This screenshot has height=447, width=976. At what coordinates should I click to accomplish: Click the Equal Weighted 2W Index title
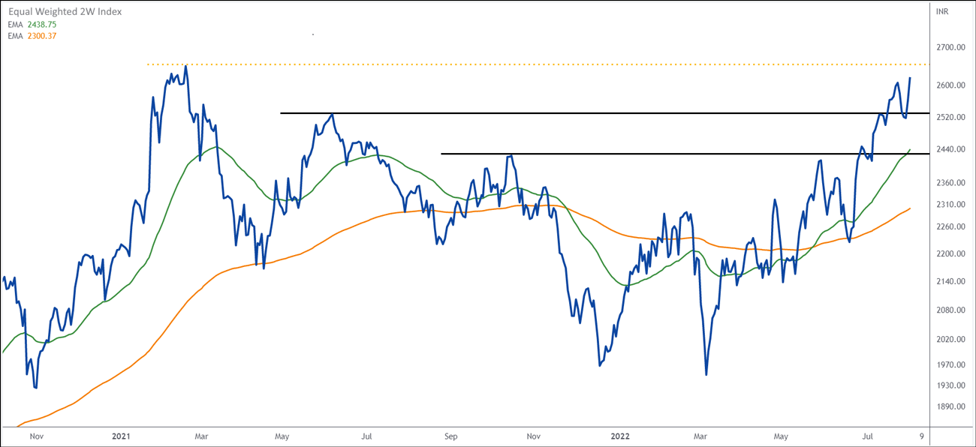point(65,12)
